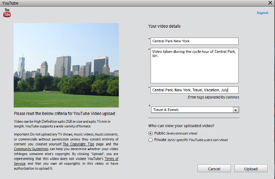
Task: Open the Travel & Events category dropdown
Action: 195,110
